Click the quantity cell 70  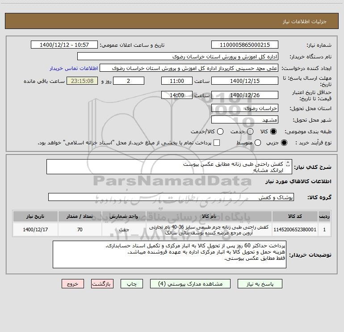click(x=80, y=230)
